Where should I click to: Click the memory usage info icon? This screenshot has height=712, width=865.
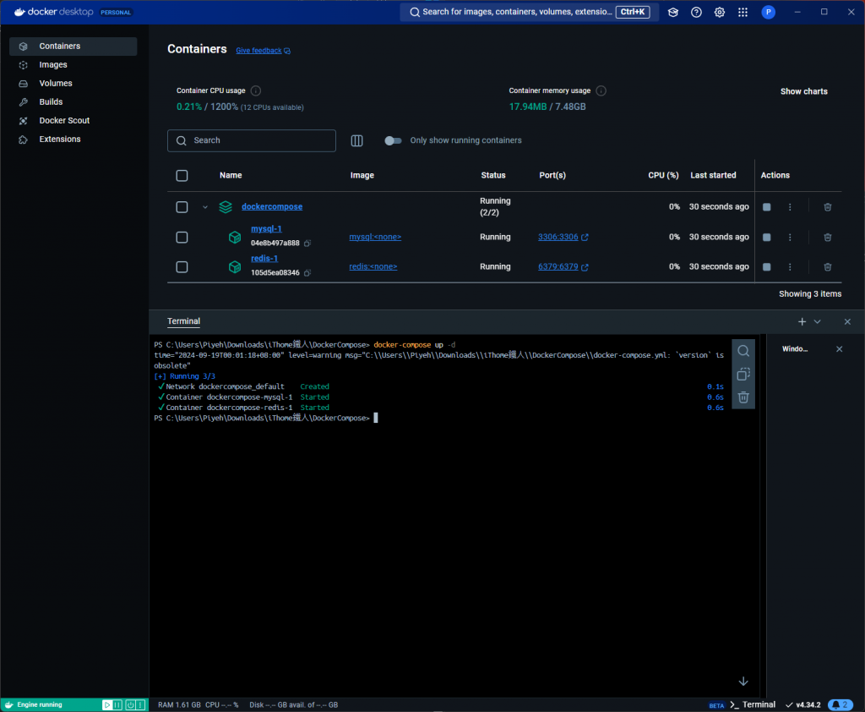click(601, 90)
